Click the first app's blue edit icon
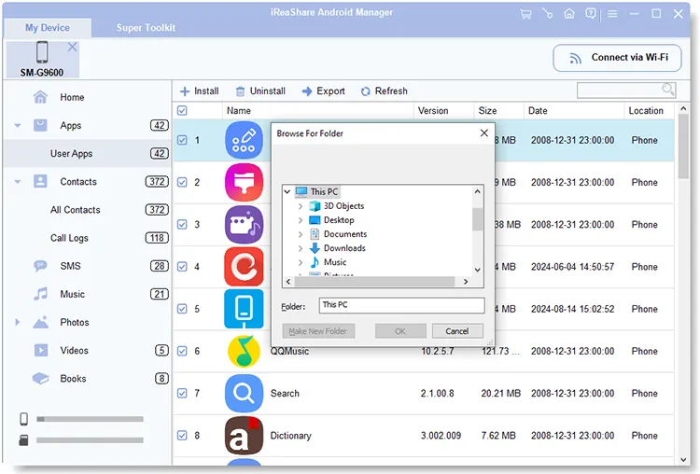Viewport: 700px width, 474px height. tap(244, 140)
